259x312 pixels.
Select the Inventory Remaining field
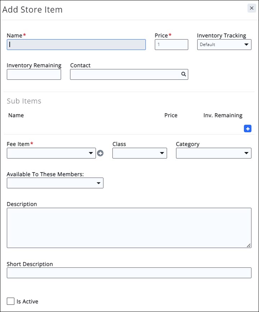(34, 74)
